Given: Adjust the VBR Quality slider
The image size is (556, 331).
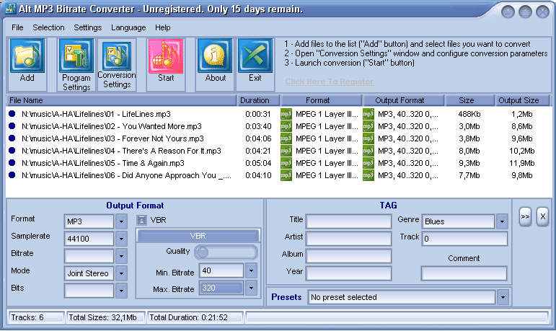Looking at the screenshot, I should [204, 252].
